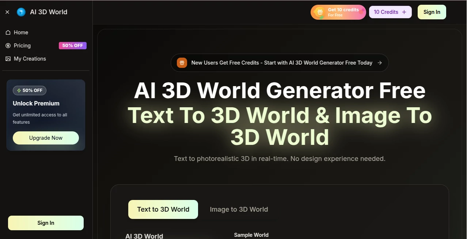Click the Pricing coin icon
The height and width of the screenshot is (239, 467).
[x=8, y=45]
